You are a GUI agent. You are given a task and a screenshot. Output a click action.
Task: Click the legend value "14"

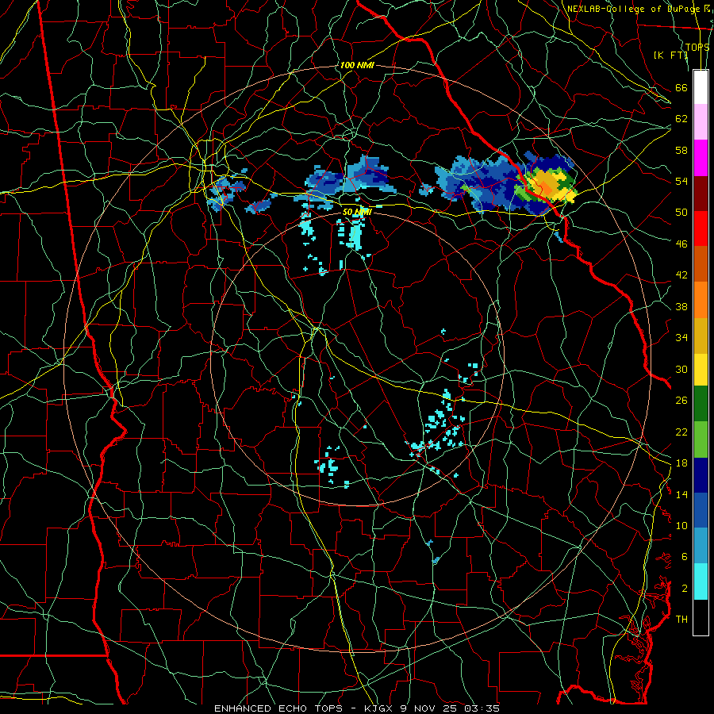pyautogui.click(x=681, y=494)
